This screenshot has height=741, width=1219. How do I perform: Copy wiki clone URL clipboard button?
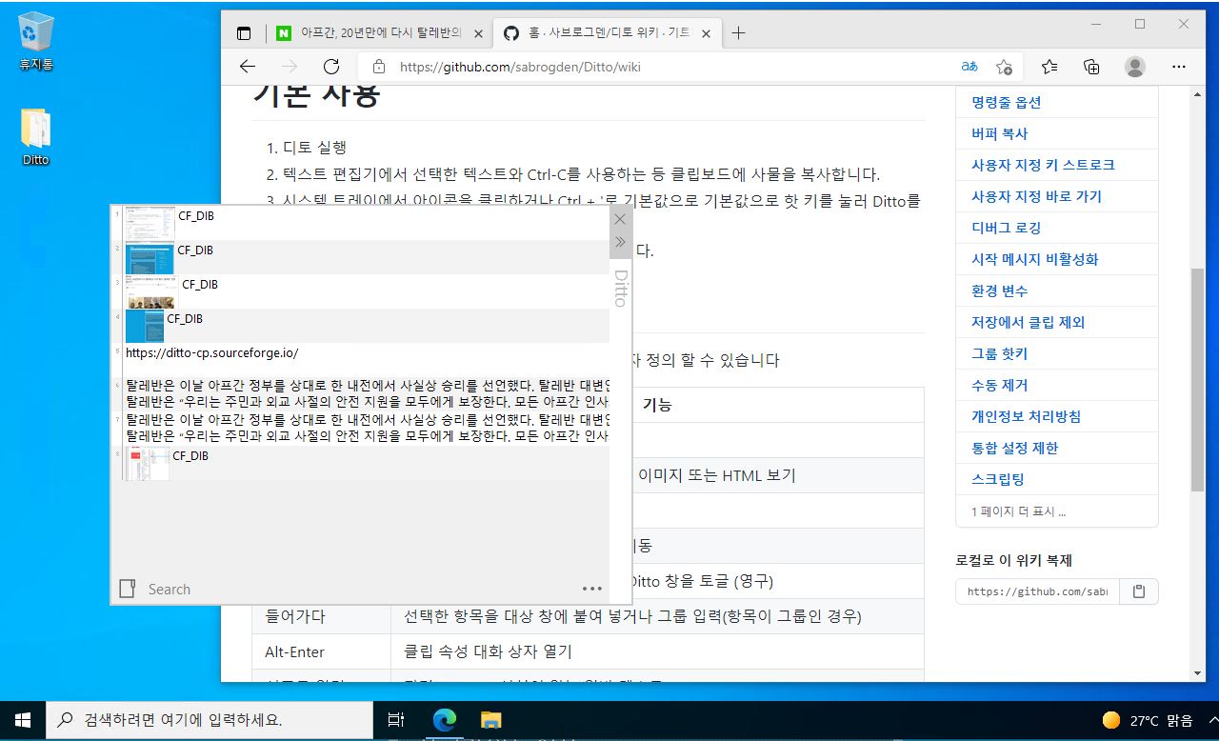[1139, 591]
